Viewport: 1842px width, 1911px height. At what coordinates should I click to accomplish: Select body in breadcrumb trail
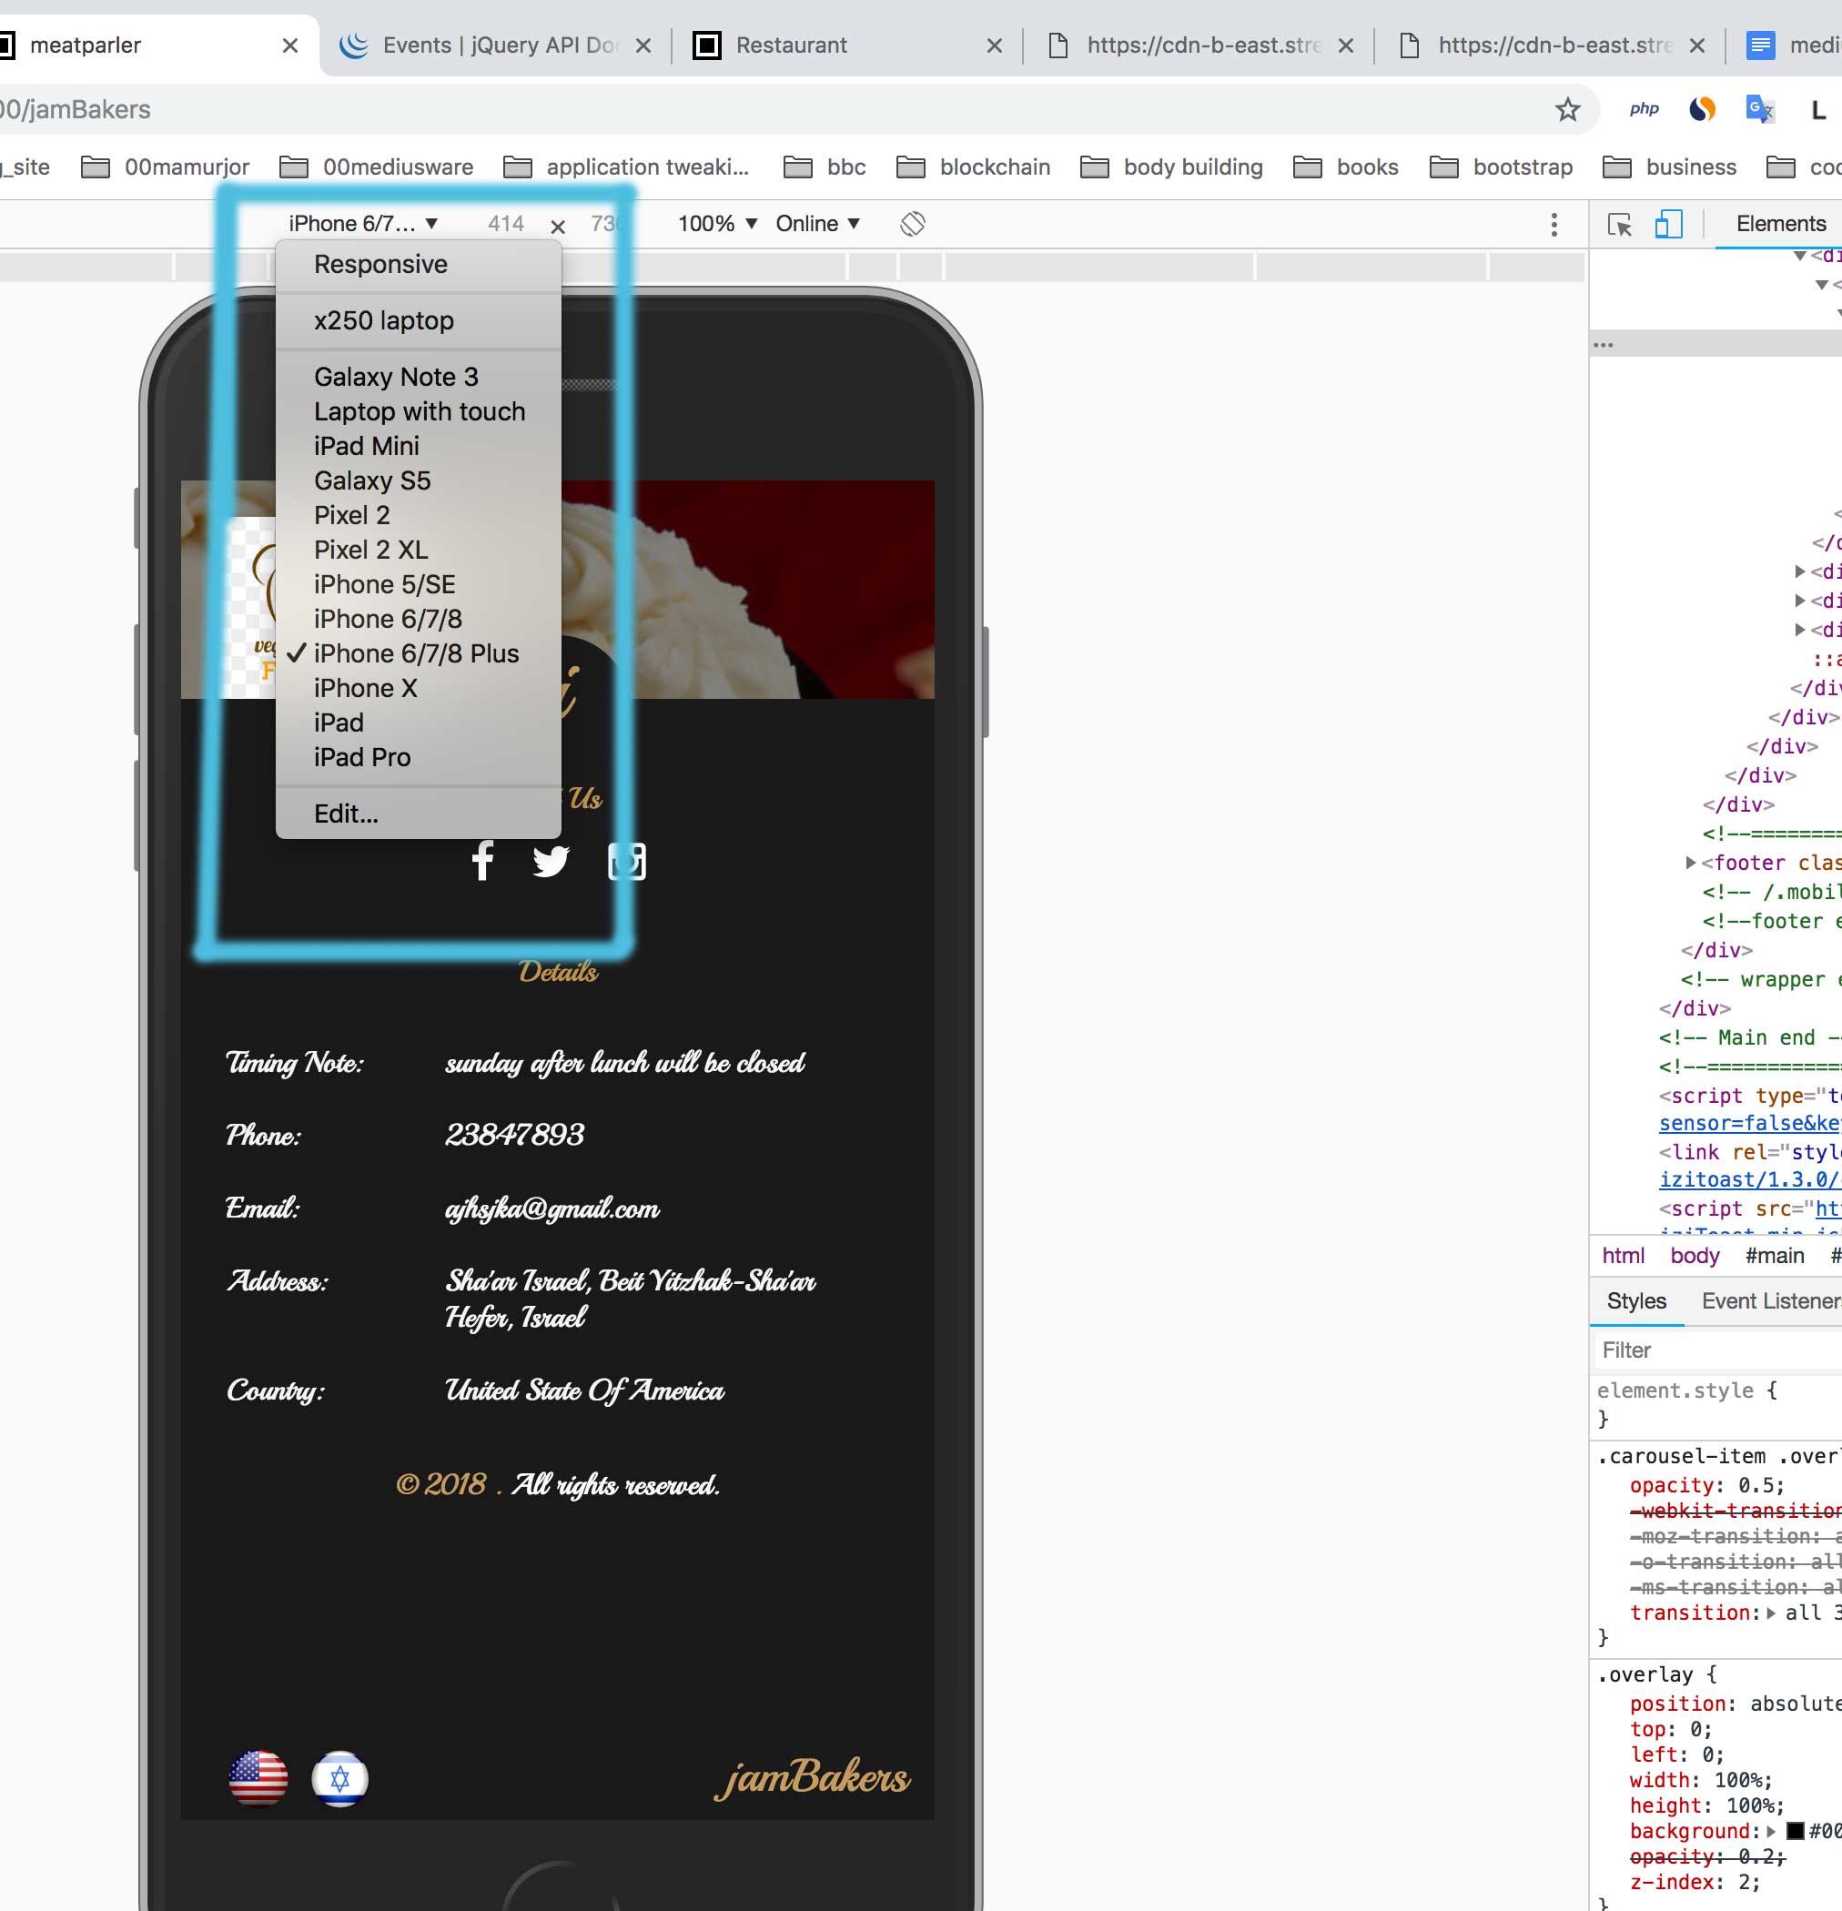pos(1694,1256)
